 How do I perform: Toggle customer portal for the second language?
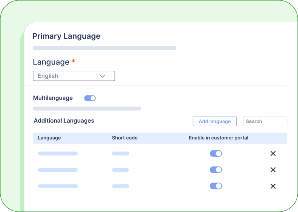(216, 170)
